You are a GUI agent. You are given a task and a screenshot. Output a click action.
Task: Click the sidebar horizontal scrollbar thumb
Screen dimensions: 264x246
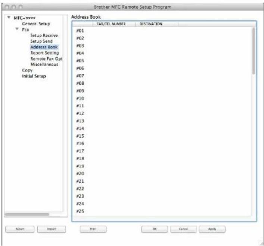pyautogui.click(x=27, y=214)
